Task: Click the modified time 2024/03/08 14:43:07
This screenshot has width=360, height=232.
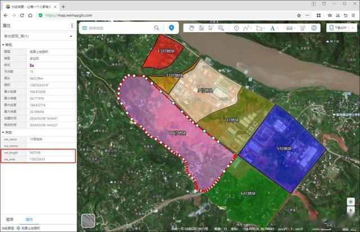Action: [x=43, y=125]
